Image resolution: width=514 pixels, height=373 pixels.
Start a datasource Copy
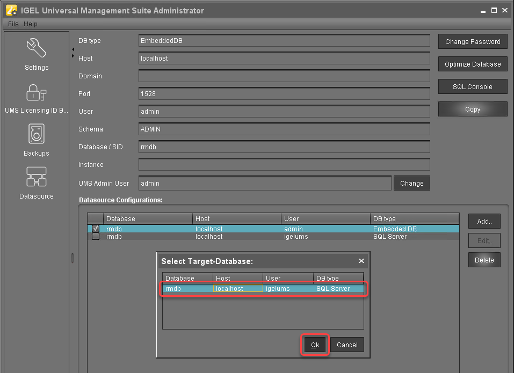coord(472,109)
